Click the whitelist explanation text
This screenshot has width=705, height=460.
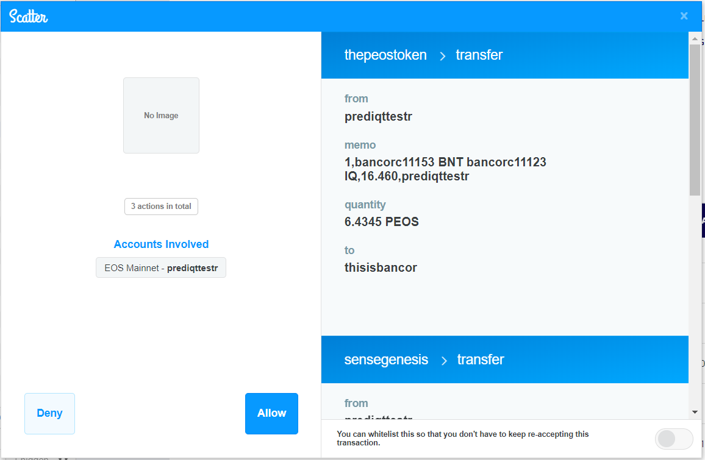pyautogui.click(x=463, y=439)
